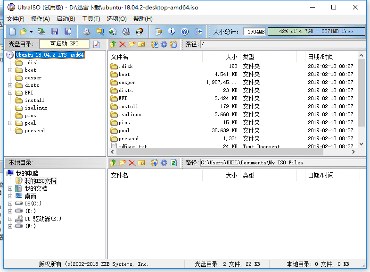Expand the dists folder in disc tree

[x=10, y=85]
